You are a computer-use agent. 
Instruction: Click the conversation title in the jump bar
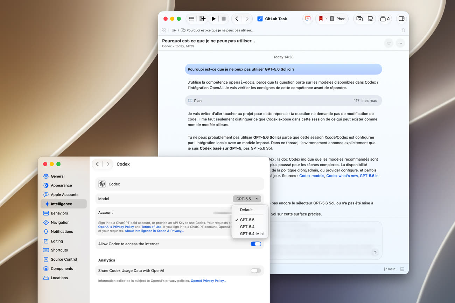pos(220,30)
